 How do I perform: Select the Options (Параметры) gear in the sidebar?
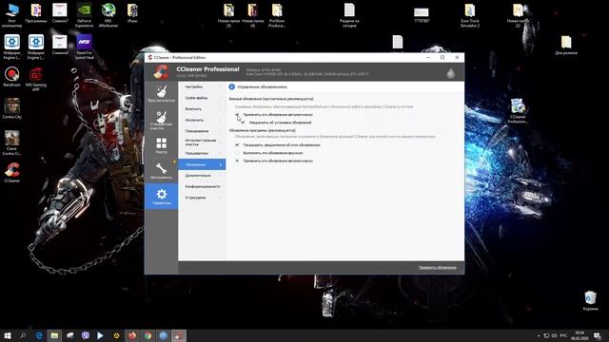161,197
